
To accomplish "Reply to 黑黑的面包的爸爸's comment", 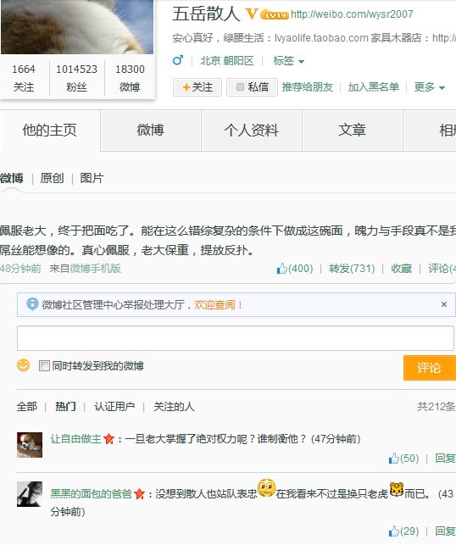I will (x=446, y=531).
